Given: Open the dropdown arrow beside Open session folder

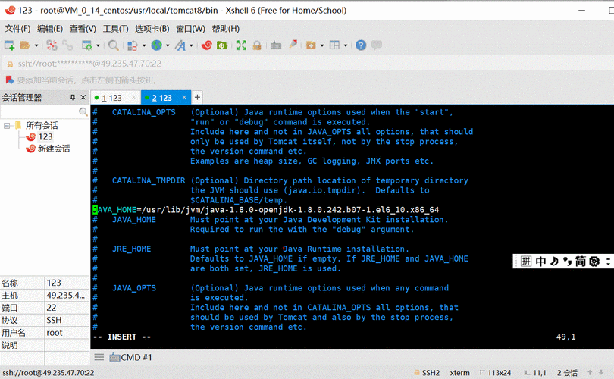Looking at the screenshot, I should click(x=36, y=45).
